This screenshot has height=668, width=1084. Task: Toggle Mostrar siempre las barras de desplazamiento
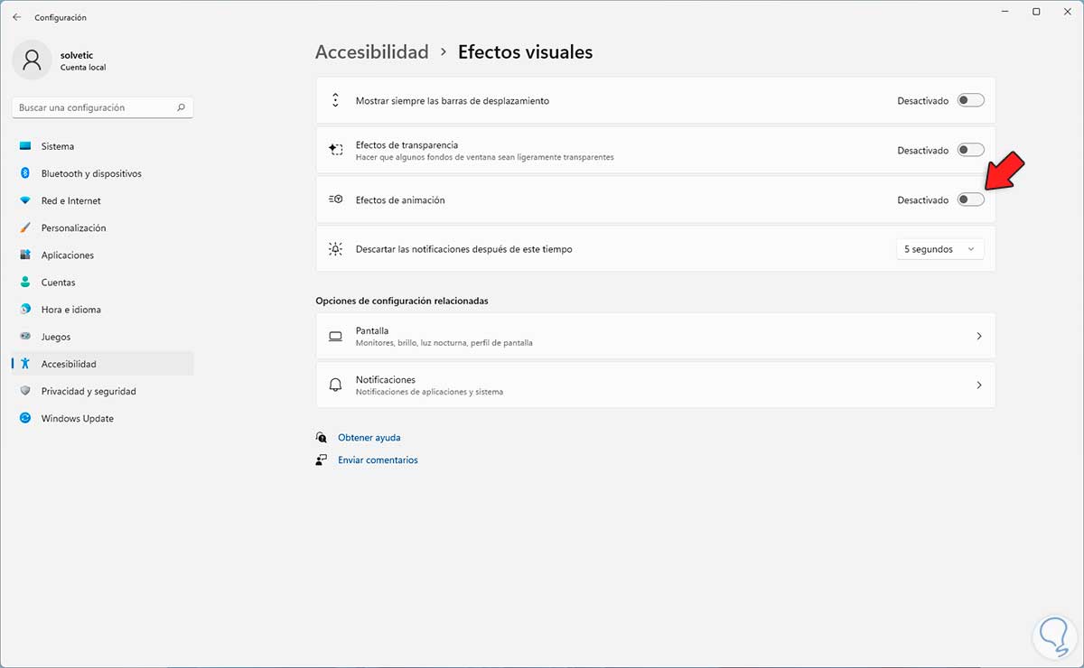970,101
